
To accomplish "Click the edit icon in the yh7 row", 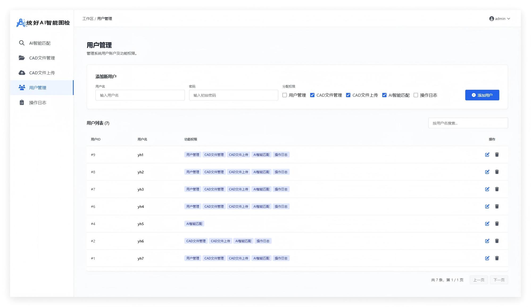I will [x=487, y=258].
